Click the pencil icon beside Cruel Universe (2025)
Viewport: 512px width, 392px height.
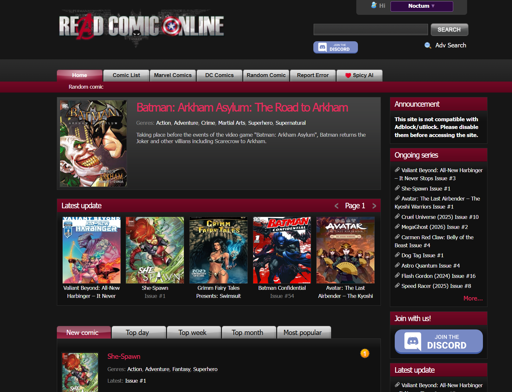397,217
